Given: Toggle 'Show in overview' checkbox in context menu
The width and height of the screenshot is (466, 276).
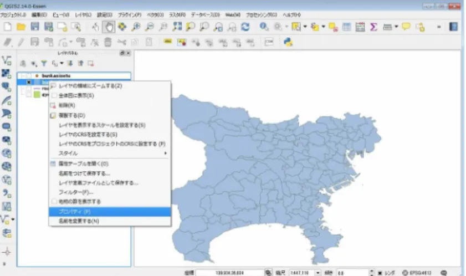Looking at the screenshot, I should pyautogui.click(x=54, y=95).
